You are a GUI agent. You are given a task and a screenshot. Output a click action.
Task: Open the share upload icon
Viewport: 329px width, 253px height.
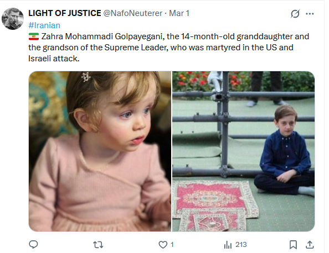pos(310,245)
